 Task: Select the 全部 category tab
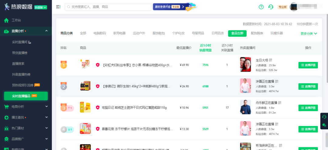pos(83,33)
